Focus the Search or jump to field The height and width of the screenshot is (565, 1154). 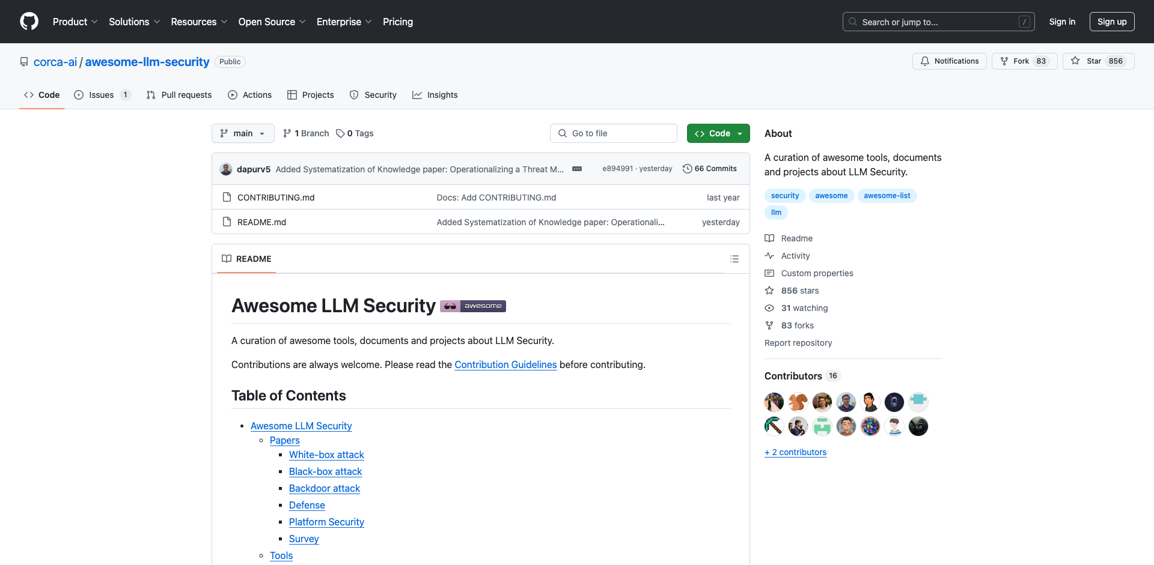pos(939,22)
